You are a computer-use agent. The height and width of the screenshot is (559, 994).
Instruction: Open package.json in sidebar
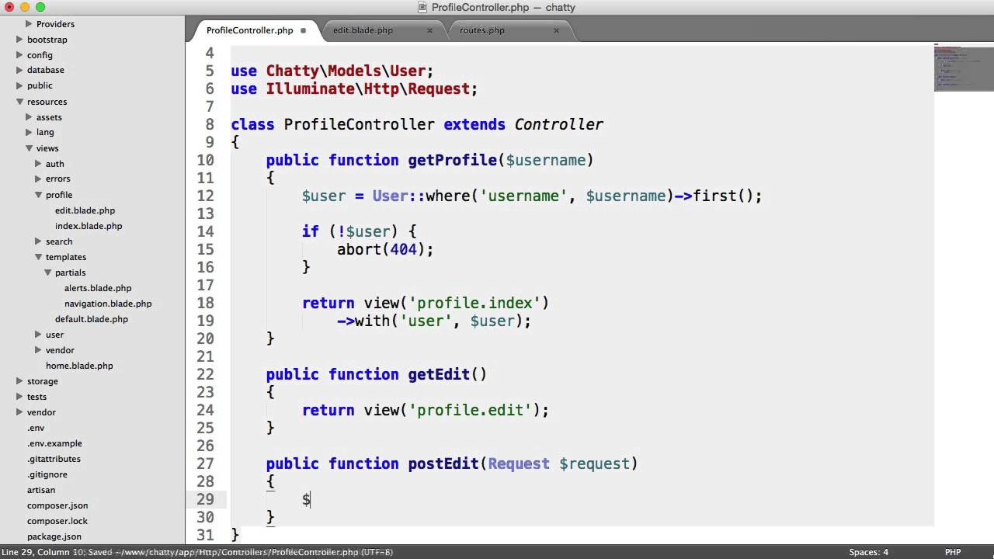54,536
